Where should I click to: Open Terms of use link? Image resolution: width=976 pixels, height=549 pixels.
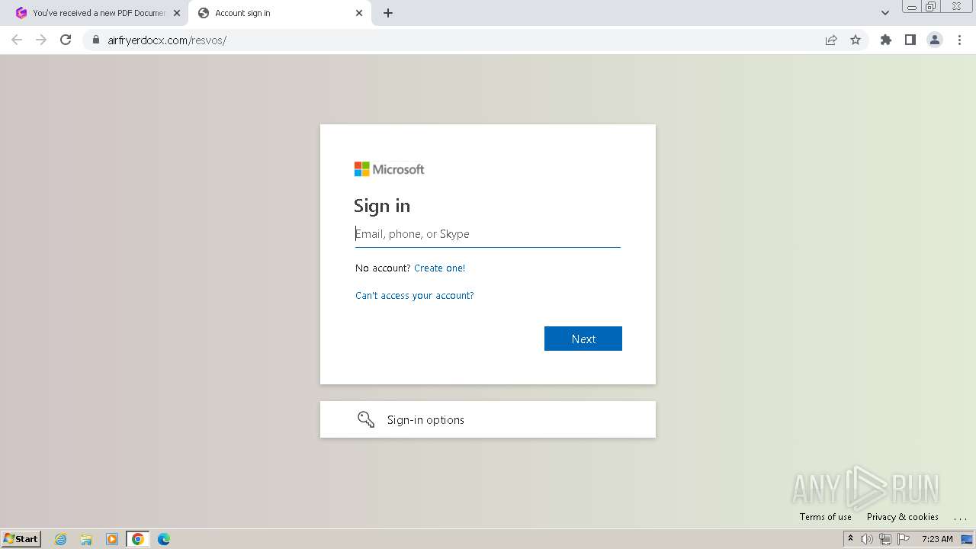pos(826,517)
